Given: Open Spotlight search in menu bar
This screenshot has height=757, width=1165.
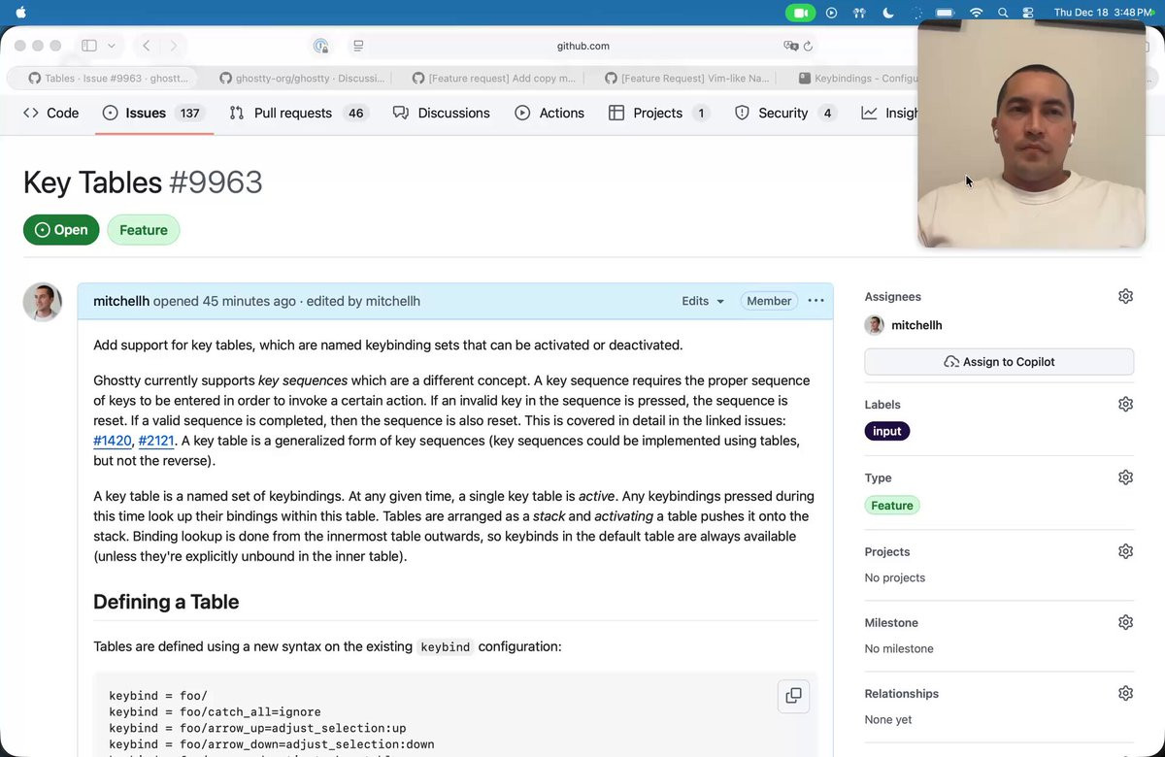Looking at the screenshot, I should point(1003,13).
